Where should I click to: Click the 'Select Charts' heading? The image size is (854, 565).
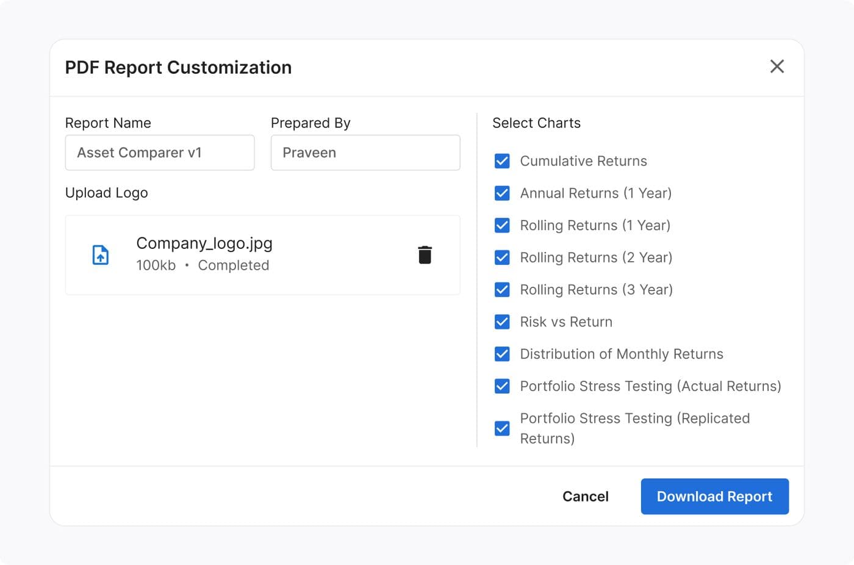[537, 123]
